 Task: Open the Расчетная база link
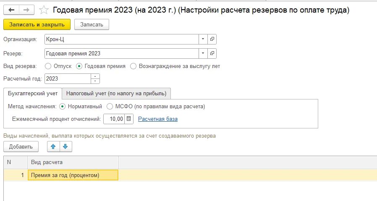[x=158, y=119]
